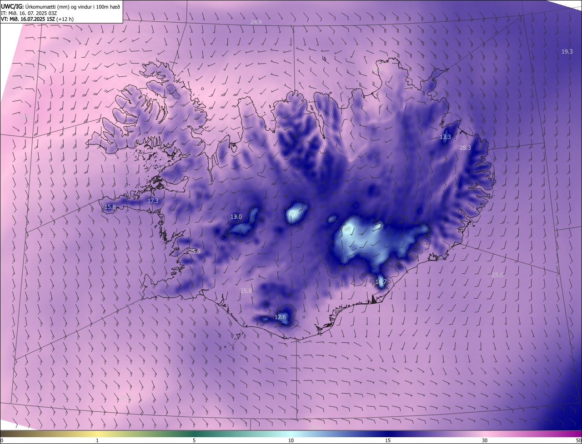Click the 25.3 value on the map
This screenshot has width=582, height=444.
[x=465, y=148]
